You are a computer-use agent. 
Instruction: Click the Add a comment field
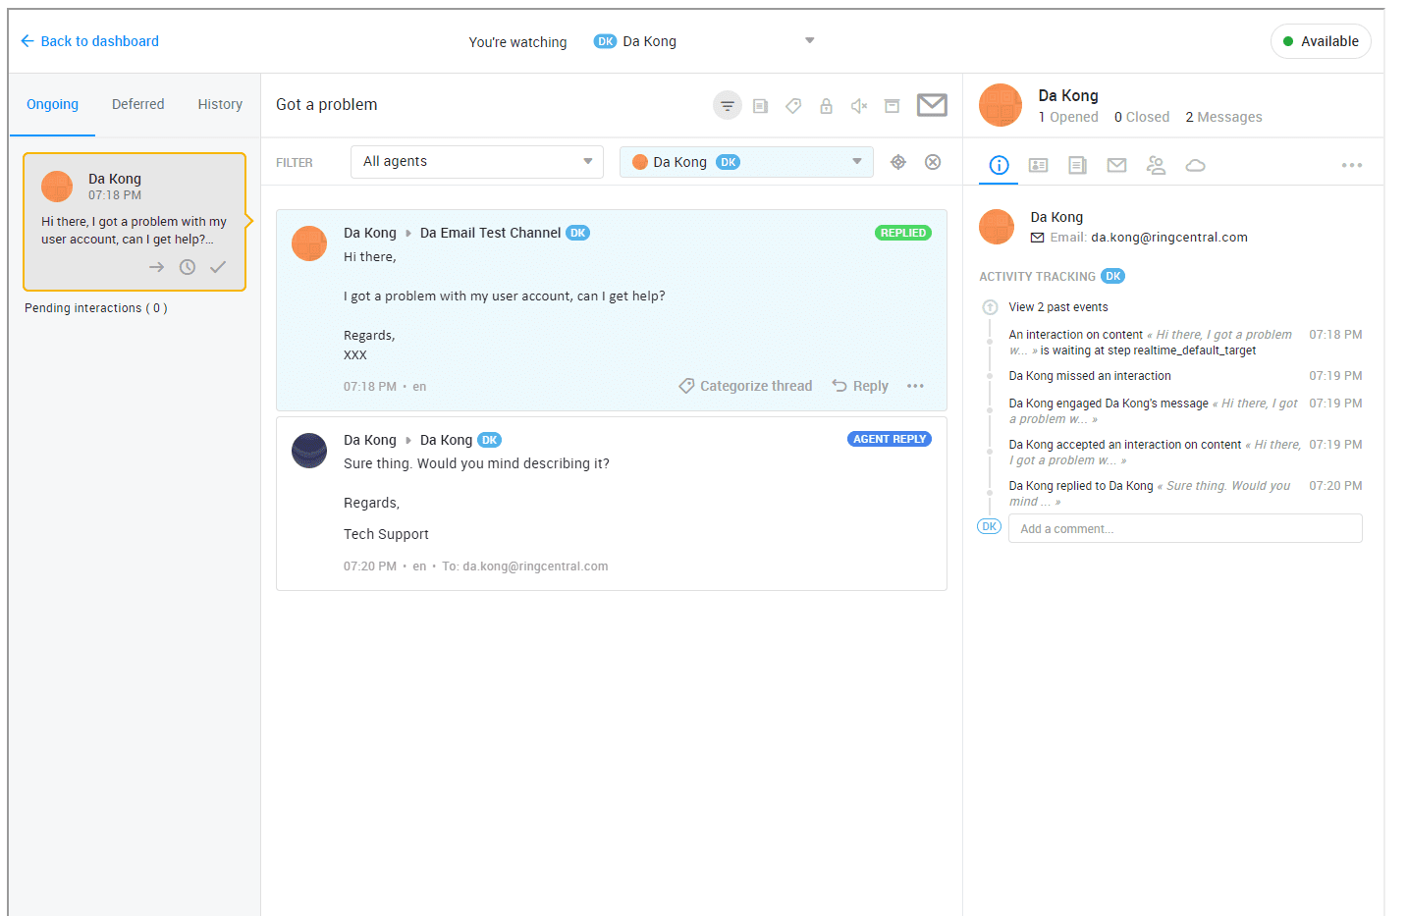1184,528
